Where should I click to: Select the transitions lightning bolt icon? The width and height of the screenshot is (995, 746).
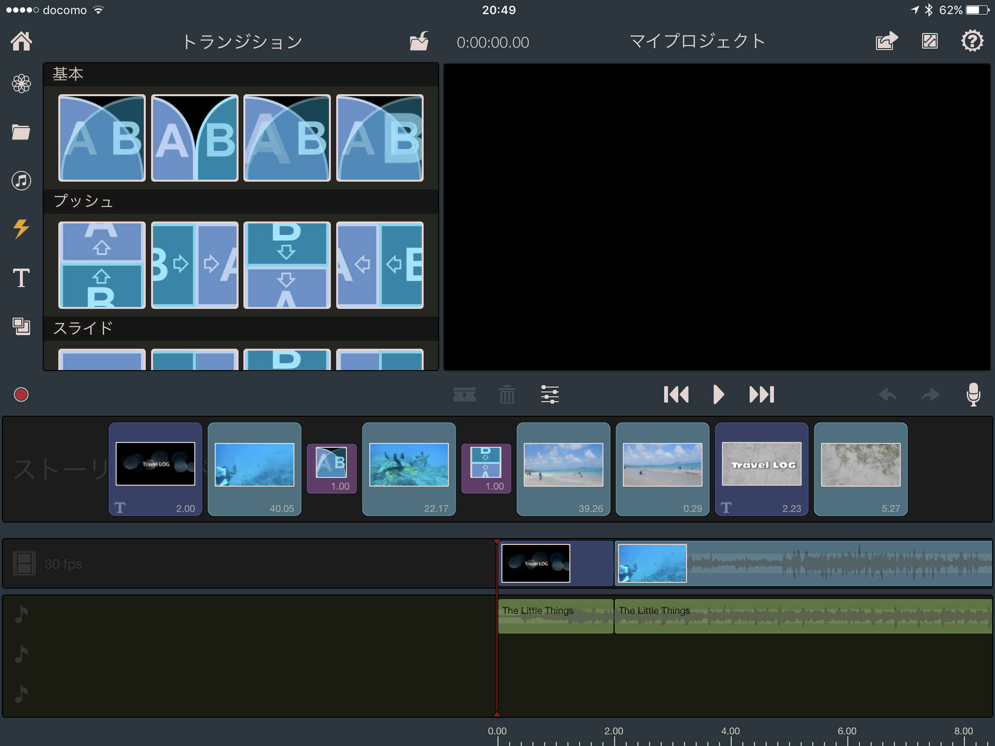(21, 229)
